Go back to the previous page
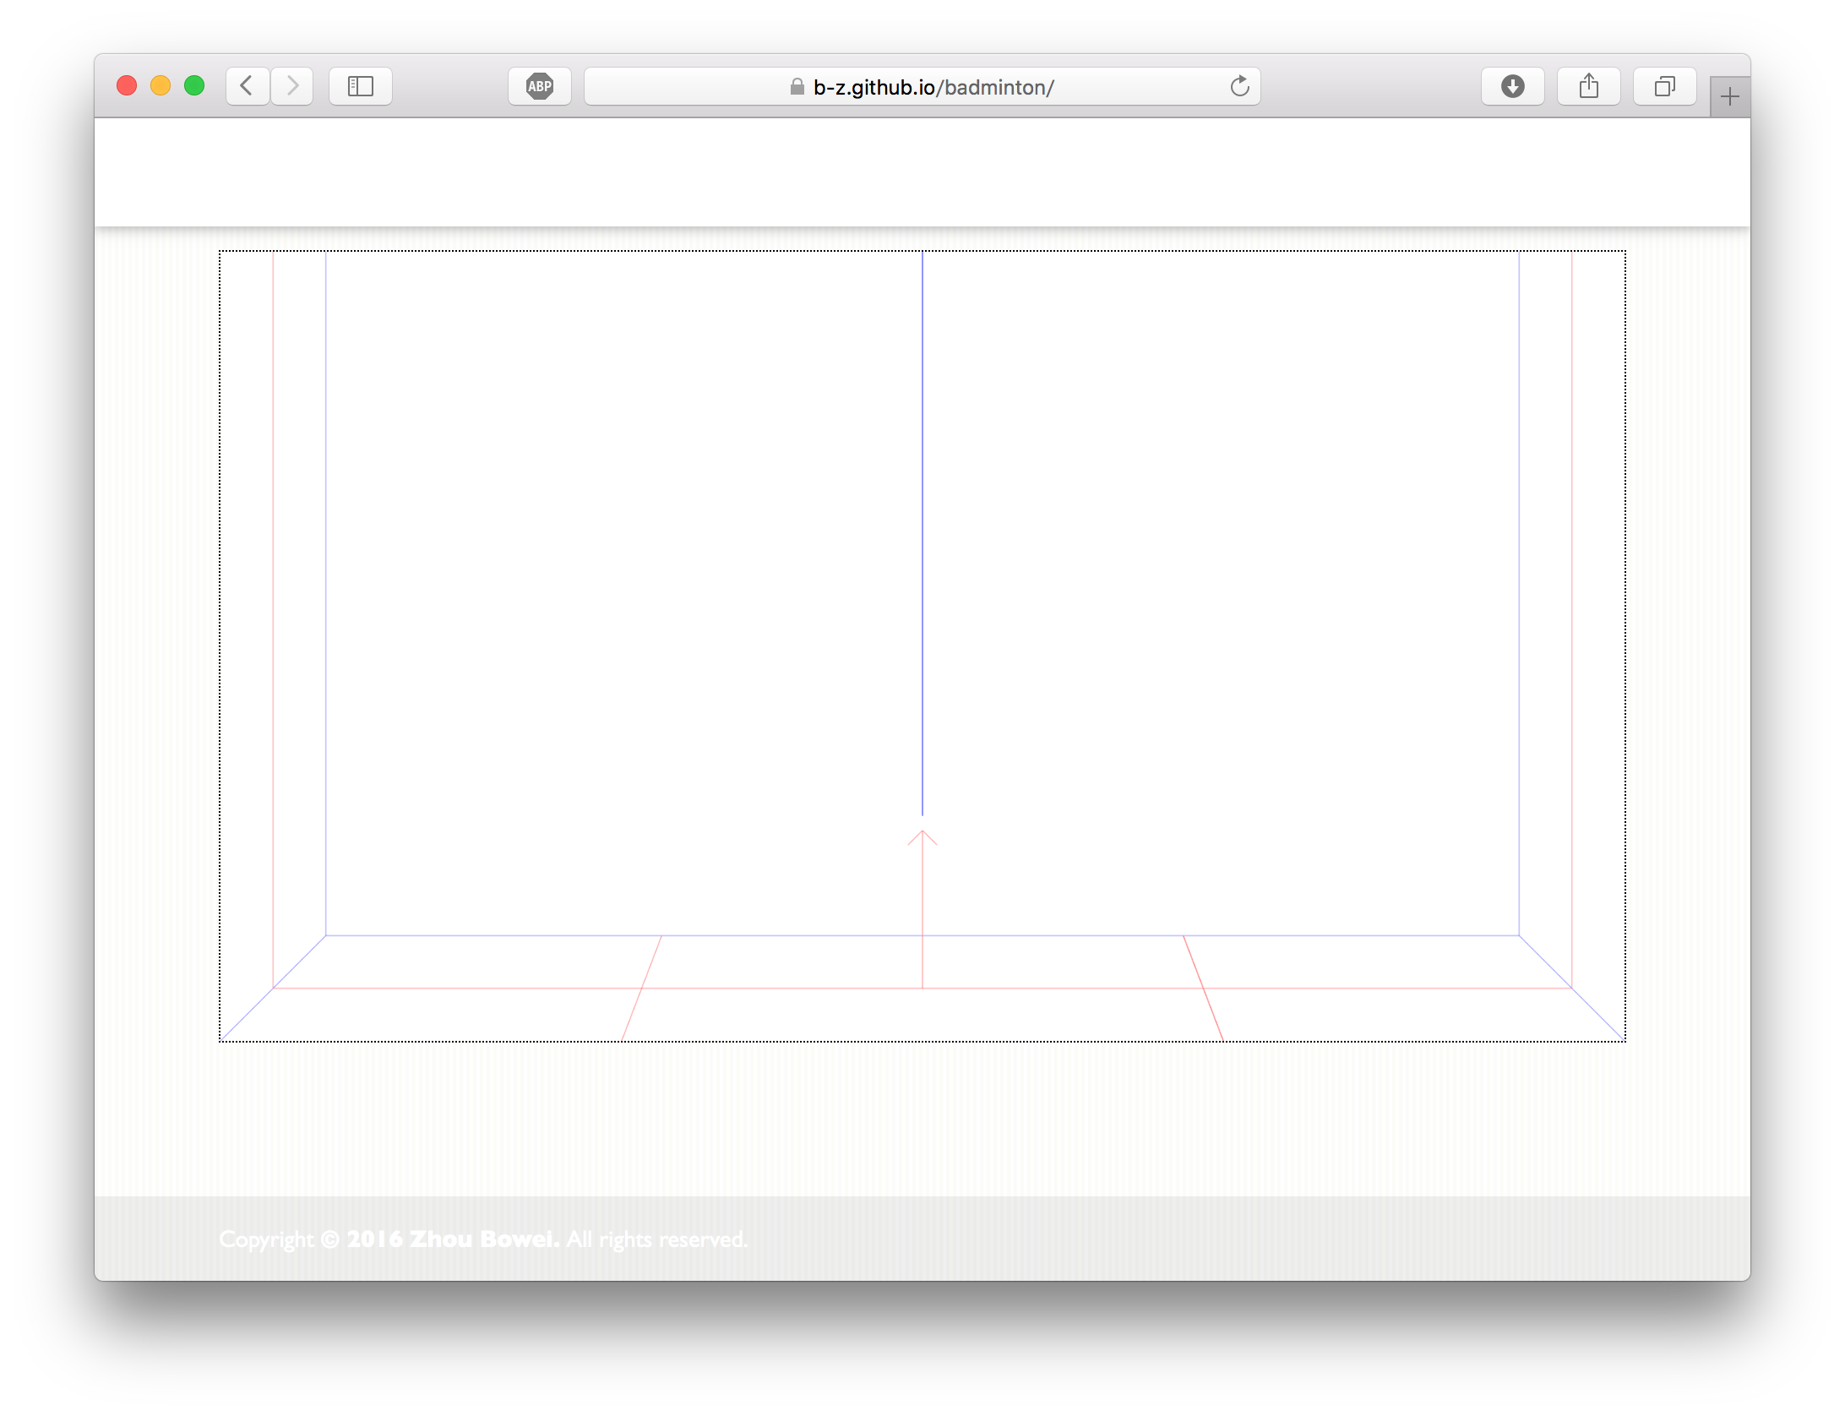 247,86
